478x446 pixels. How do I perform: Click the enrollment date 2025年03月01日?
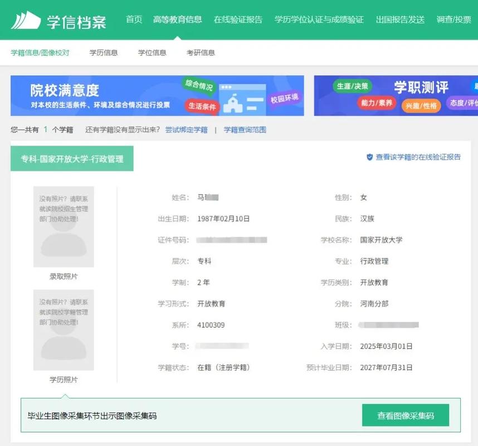point(386,346)
